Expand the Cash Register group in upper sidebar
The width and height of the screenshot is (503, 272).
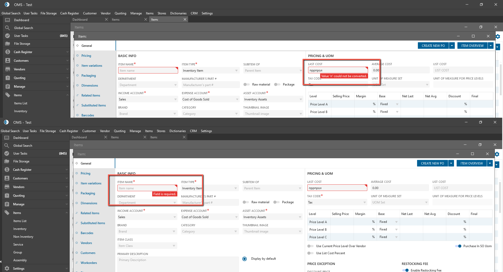[x=67, y=52]
